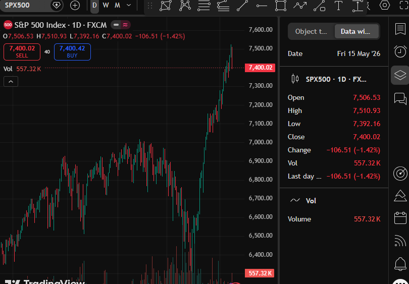Viewport: 409px width, 284px height.
Task: Click the wavy line icon beside Vol header
Action: tap(295, 200)
